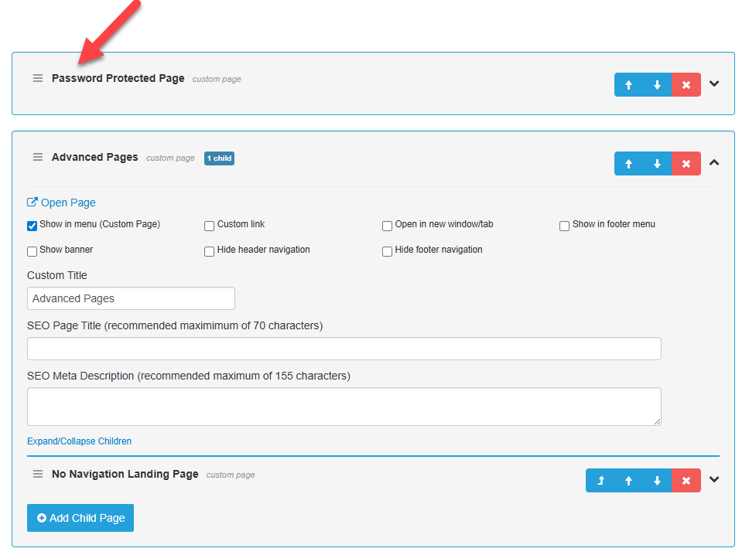Move Password Protected Page down with arrow
Image resolution: width=749 pixels, height=555 pixels.
pyautogui.click(x=657, y=85)
